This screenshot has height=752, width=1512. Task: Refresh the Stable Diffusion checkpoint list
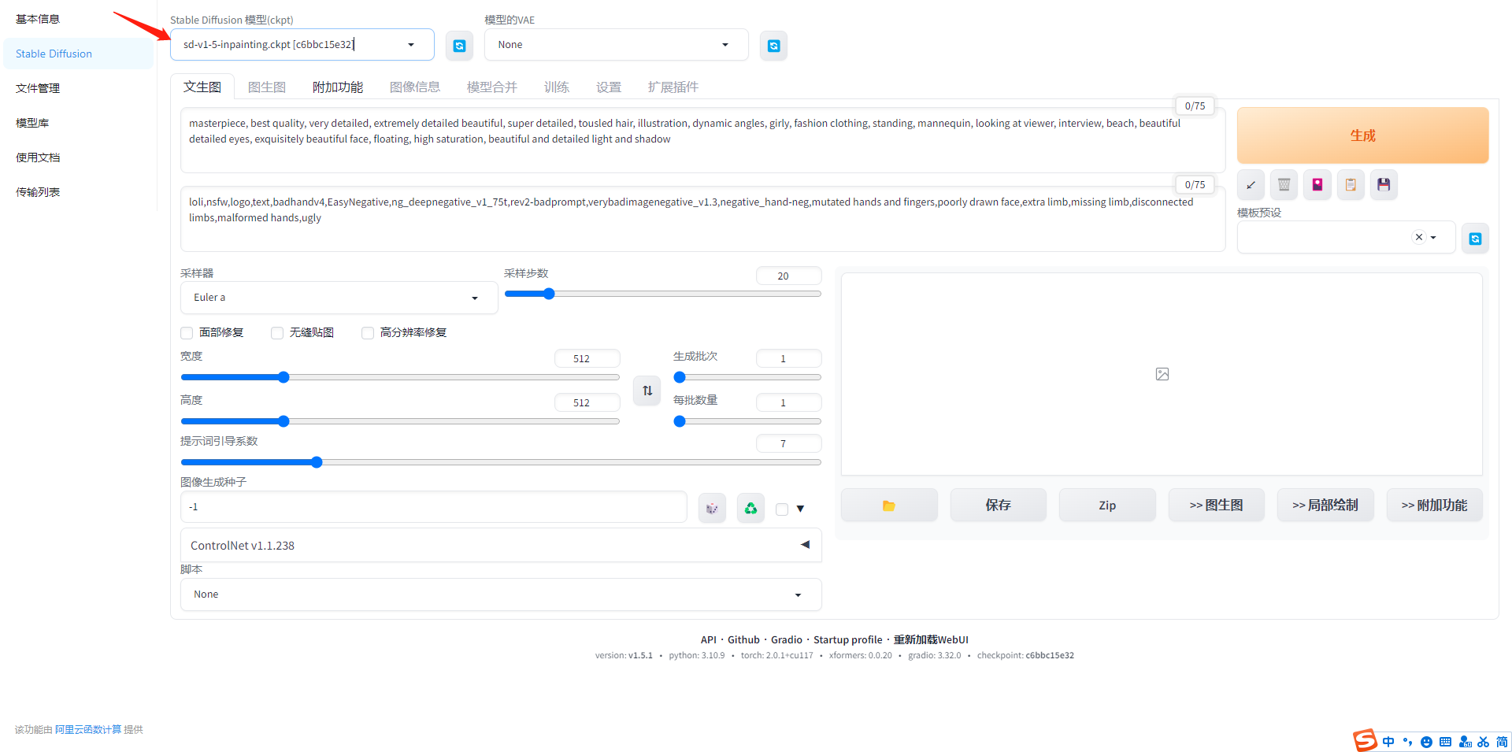point(459,46)
